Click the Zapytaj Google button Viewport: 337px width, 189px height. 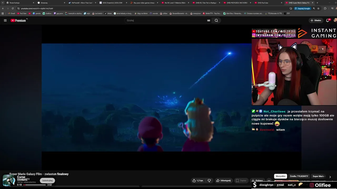[302, 8]
